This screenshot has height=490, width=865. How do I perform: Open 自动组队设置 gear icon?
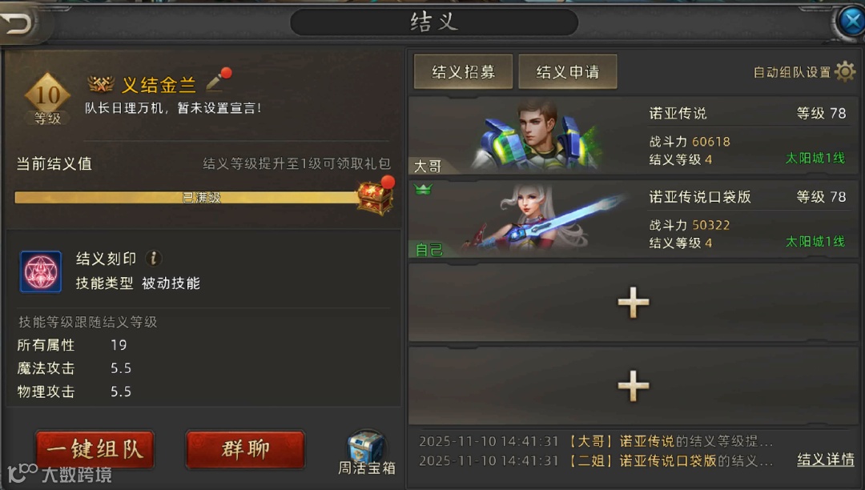(845, 71)
